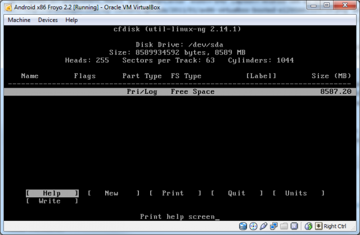Click the window resize grip corner
360x235 pixels.
click(x=354, y=228)
